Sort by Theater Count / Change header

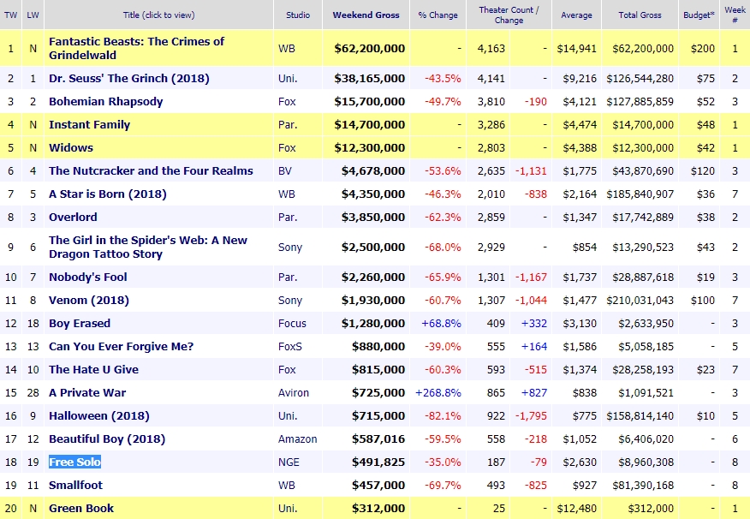tap(509, 15)
